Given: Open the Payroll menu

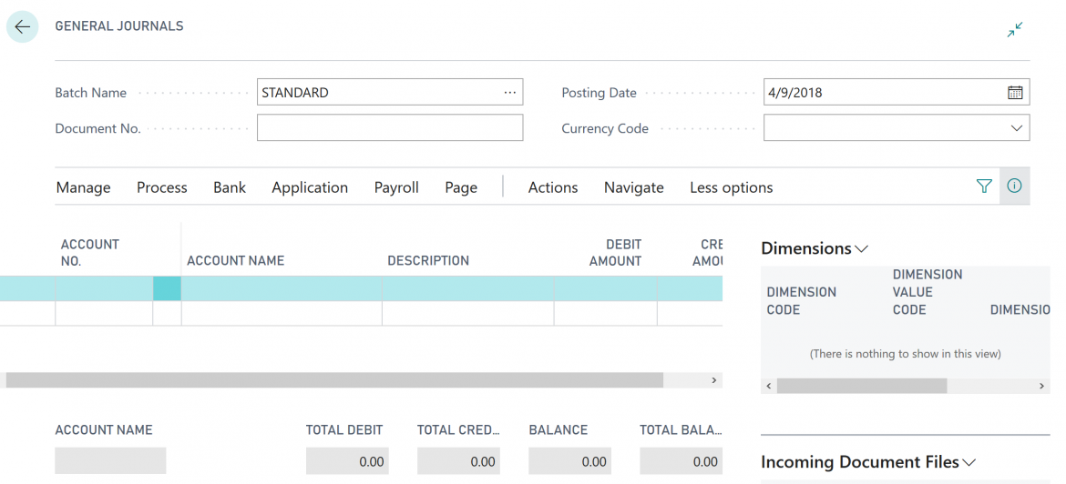Looking at the screenshot, I should click(x=396, y=187).
